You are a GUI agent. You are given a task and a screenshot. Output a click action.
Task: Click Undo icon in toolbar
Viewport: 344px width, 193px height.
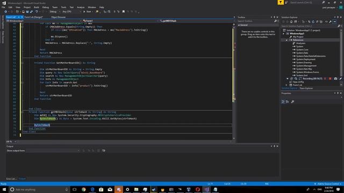click(x=37, y=12)
